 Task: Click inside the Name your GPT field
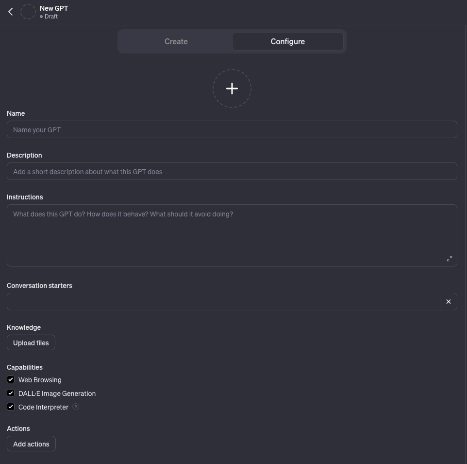pos(232,129)
